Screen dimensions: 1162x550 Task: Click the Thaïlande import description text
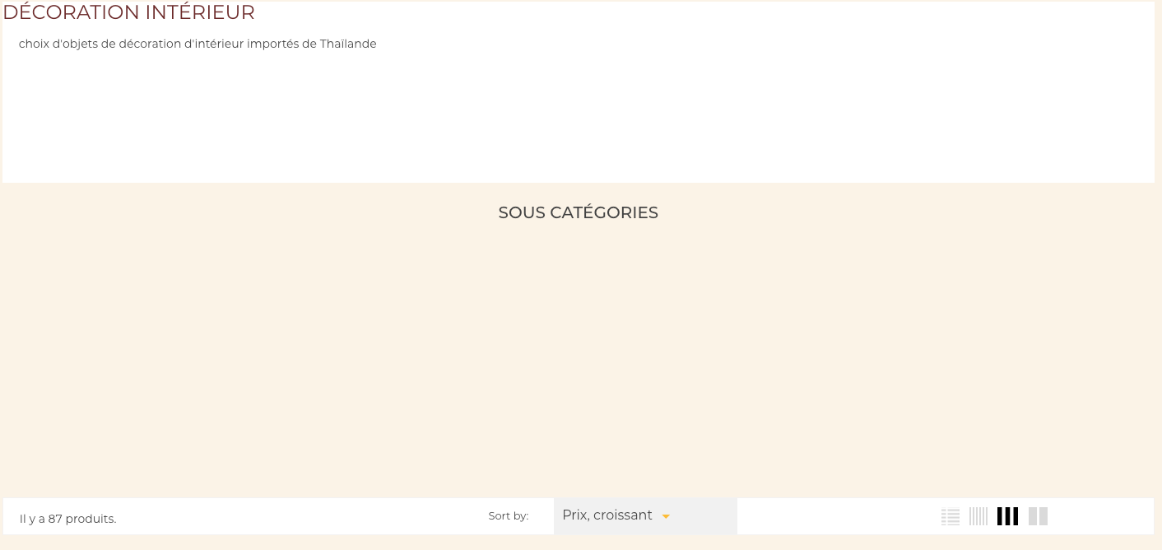[x=198, y=44]
